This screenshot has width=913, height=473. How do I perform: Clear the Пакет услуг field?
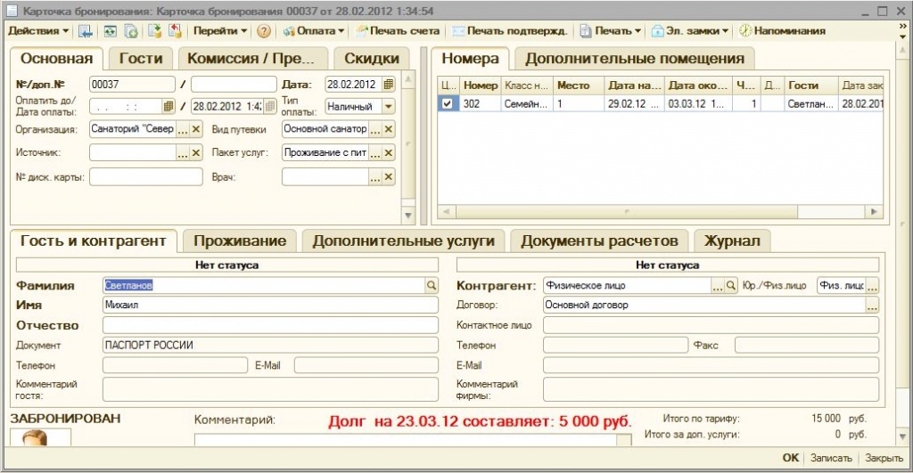(x=389, y=153)
